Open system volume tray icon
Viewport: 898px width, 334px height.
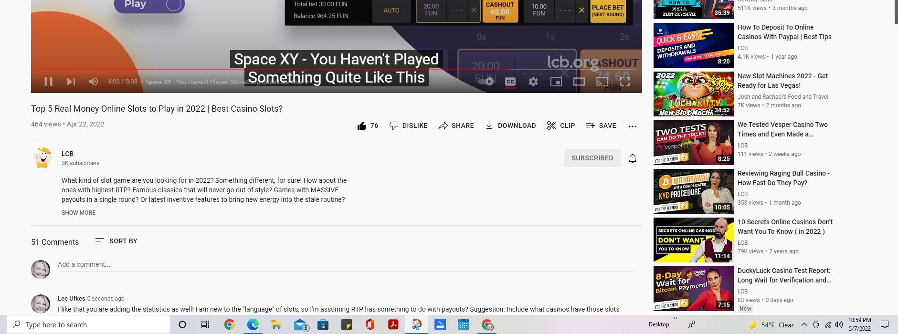click(x=839, y=324)
